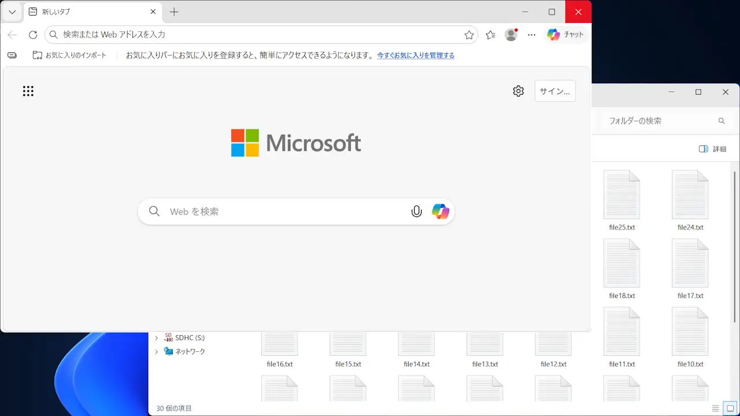740x416 pixels.
Task: Expand the ネットワーク tree node
Action: (x=157, y=351)
